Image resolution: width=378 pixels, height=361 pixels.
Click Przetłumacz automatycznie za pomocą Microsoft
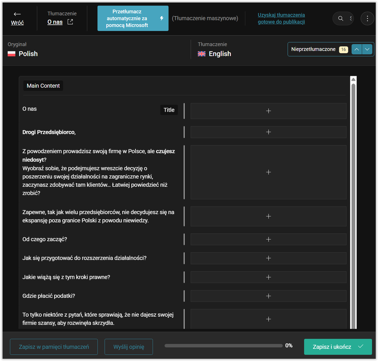pos(133,18)
